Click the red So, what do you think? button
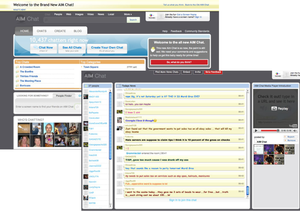Viewport: 300px width, 211px height. 179,62
